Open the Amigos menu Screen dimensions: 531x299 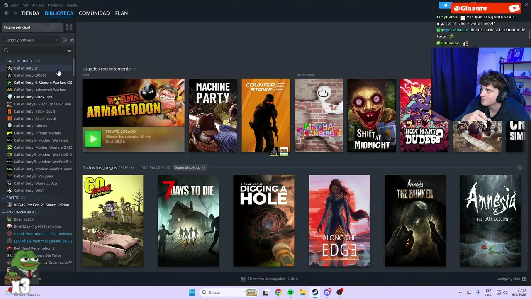38,5
